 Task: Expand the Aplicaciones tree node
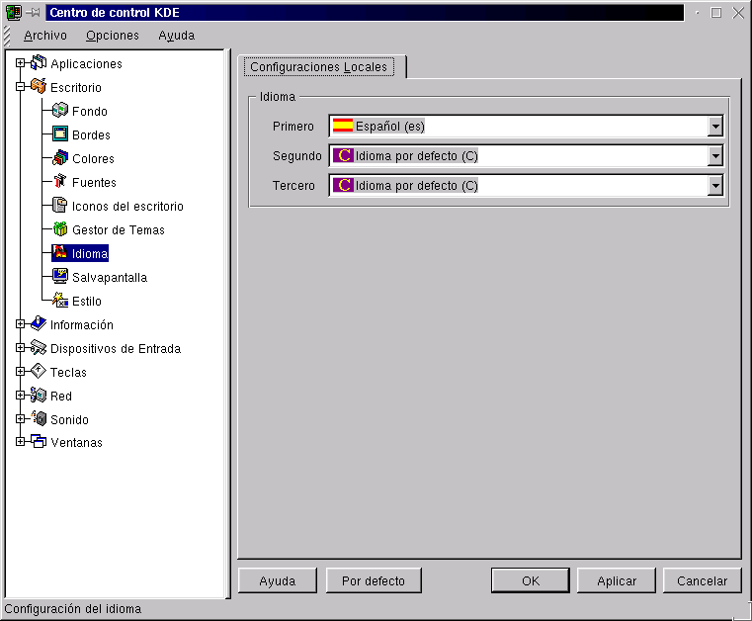[x=20, y=63]
